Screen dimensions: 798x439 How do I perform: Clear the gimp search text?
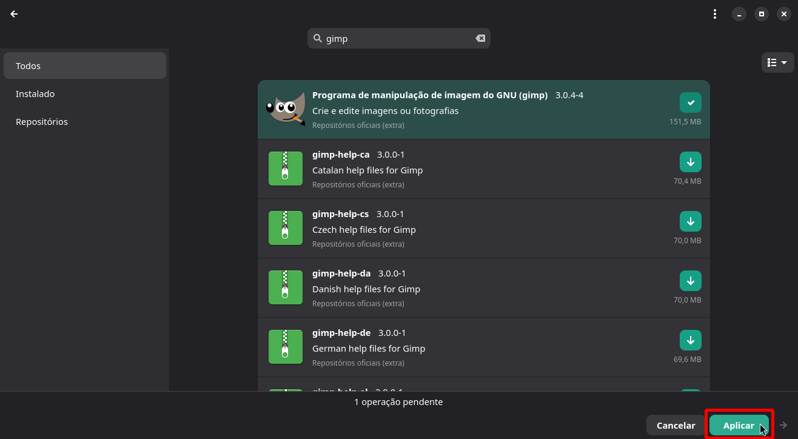[480, 38]
